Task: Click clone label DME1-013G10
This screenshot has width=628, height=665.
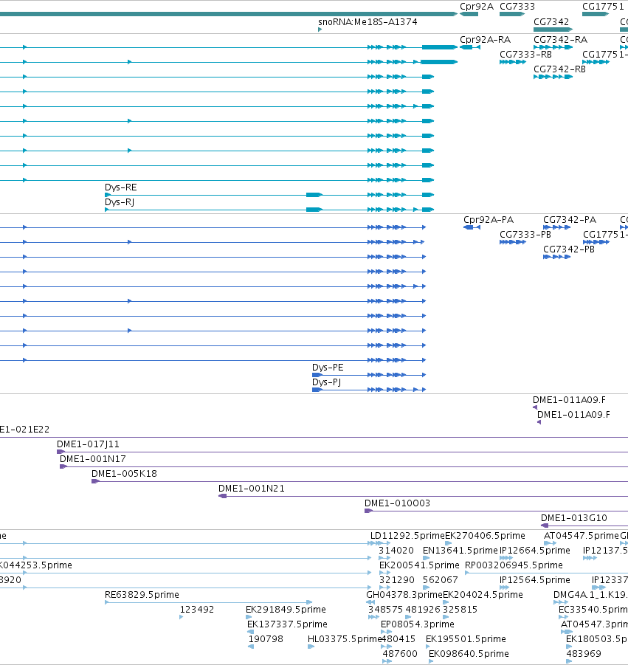Action: (573, 518)
